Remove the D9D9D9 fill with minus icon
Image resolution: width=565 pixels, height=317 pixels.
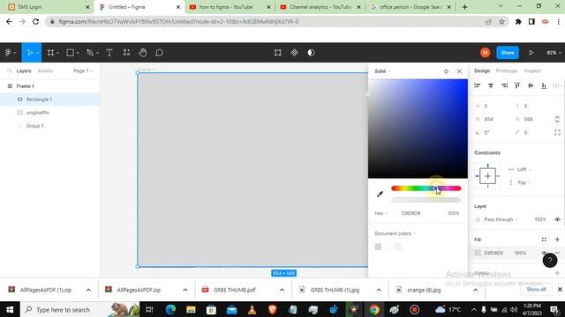pos(558,253)
